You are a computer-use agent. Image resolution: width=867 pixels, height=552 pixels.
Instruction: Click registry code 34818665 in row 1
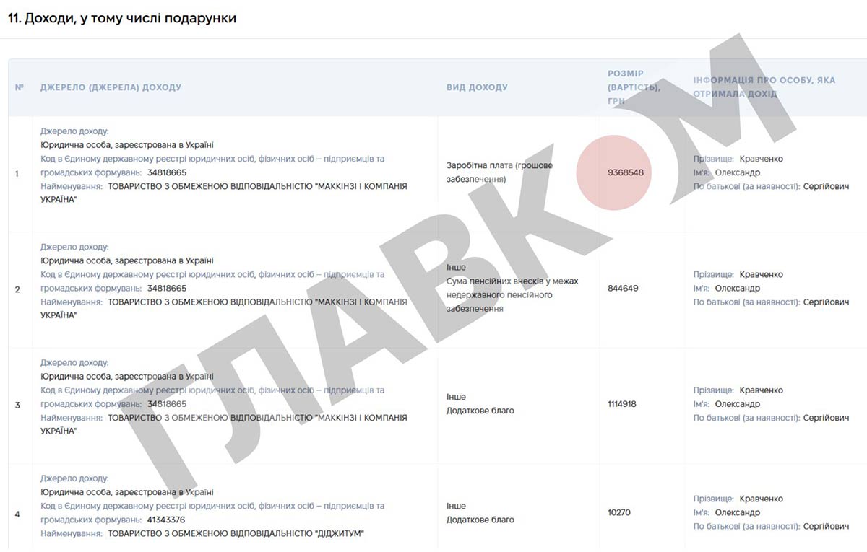166,172
